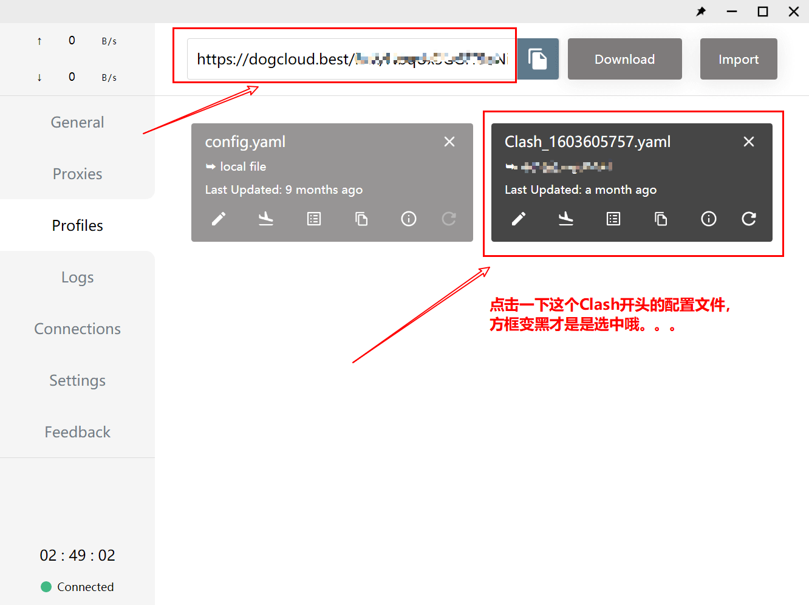Open the Feedback tab

(77, 432)
